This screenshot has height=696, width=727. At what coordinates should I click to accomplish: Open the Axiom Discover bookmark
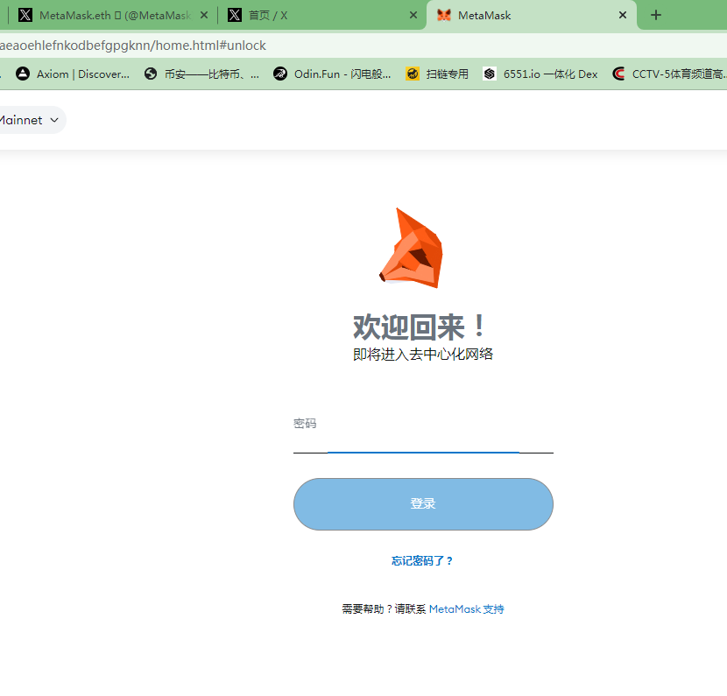click(x=73, y=74)
